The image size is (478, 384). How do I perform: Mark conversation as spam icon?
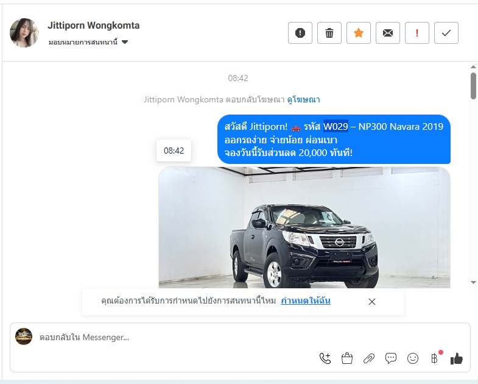(x=300, y=33)
